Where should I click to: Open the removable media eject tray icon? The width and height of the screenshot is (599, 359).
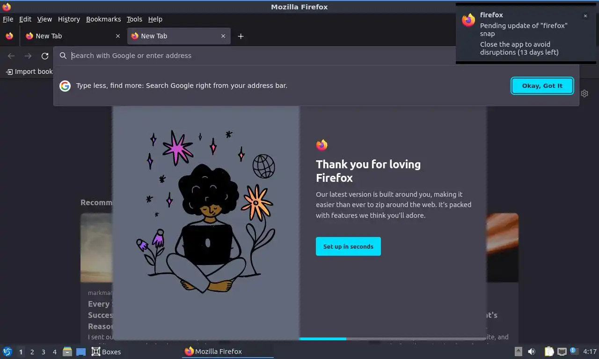click(518, 352)
